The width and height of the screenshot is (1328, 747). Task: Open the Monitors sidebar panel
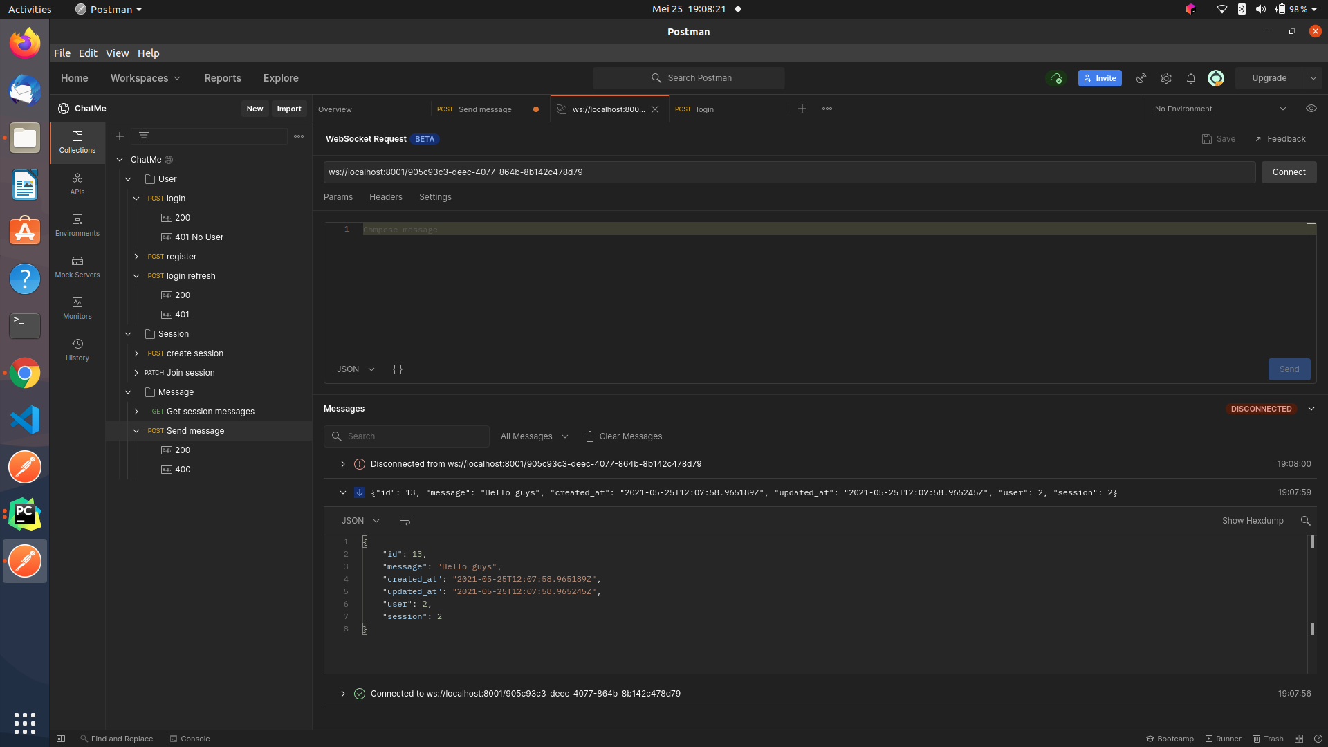[x=77, y=308]
